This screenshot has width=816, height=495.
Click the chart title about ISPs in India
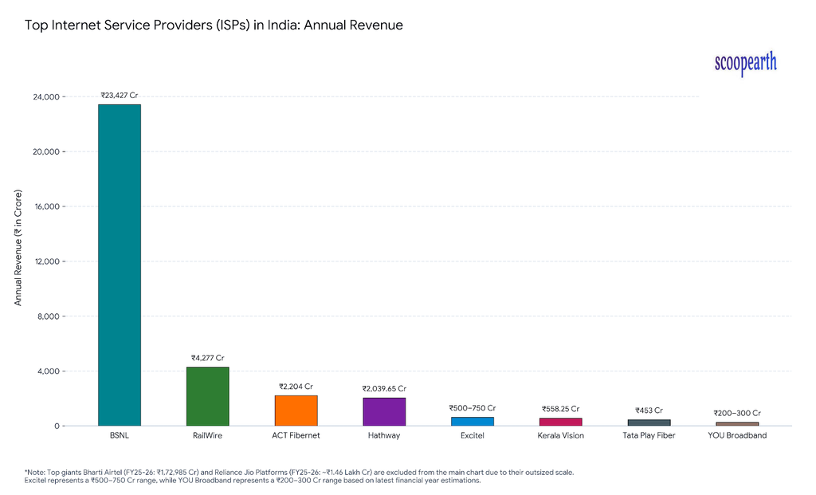(214, 25)
